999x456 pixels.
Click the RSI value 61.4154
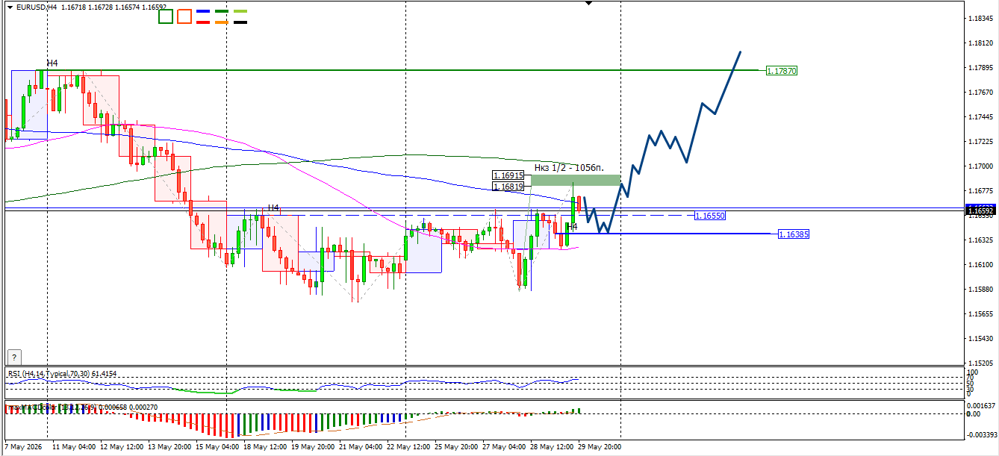tap(103, 373)
